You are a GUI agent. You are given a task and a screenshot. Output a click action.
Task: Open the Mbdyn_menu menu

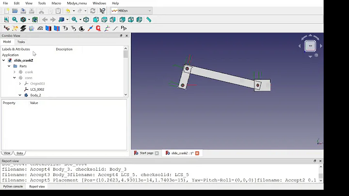coord(77,3)
